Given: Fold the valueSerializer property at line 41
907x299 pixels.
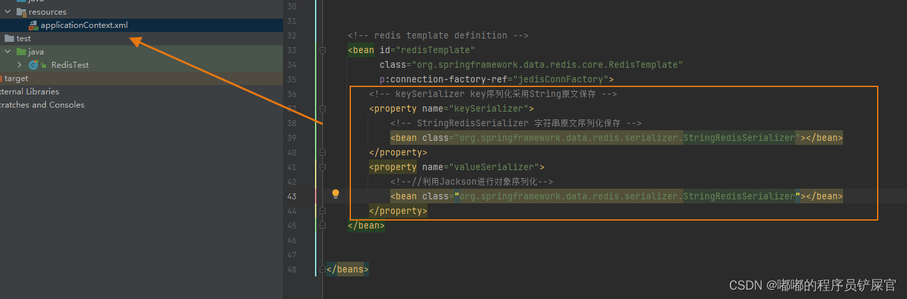Looking at the screenshot, I should (322, 167).
